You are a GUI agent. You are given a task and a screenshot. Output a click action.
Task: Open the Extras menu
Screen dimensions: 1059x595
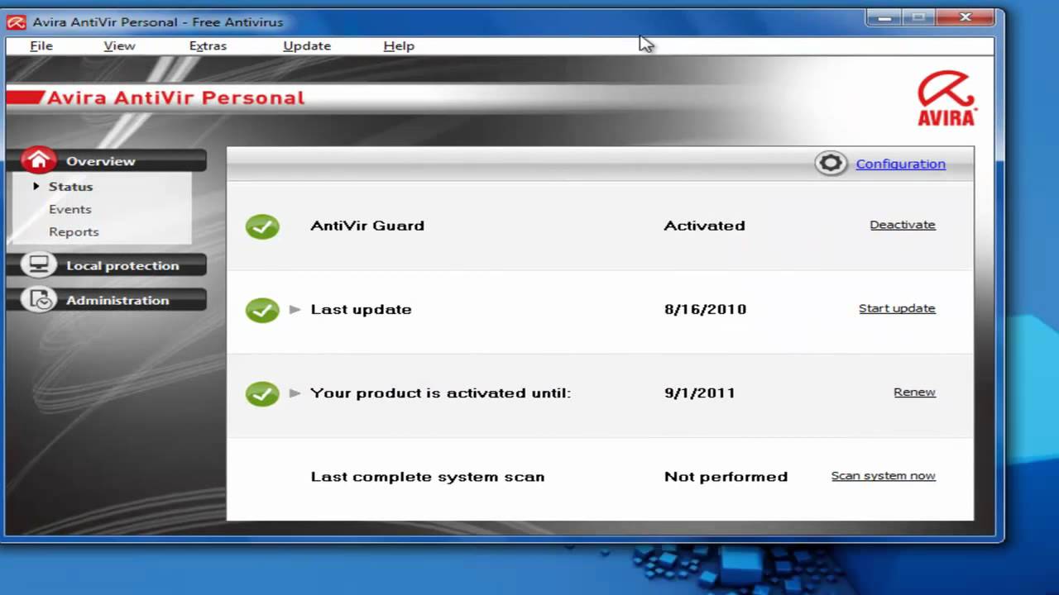[208, 46]
